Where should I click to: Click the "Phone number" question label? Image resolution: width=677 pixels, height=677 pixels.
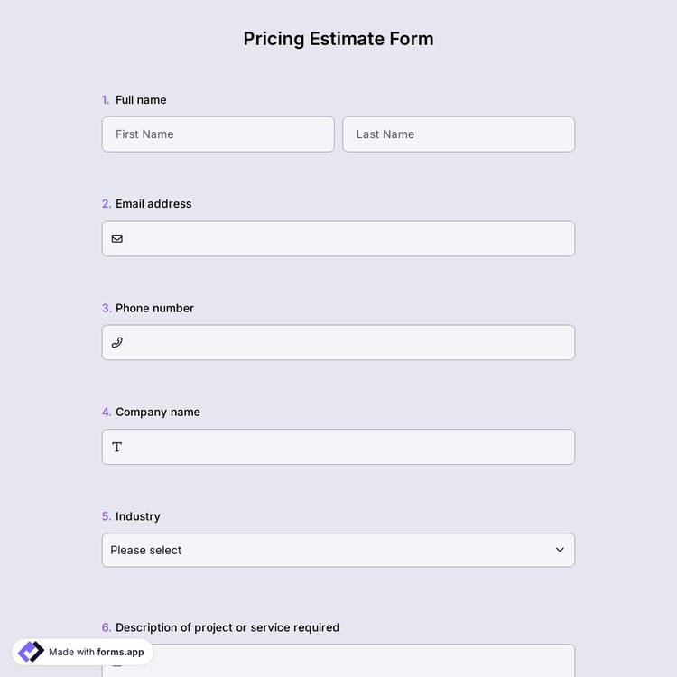(154, 308)
